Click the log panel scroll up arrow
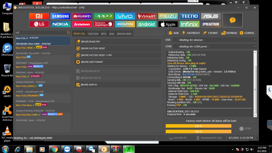This screenshot has height=153, width=272. point(255,52)
